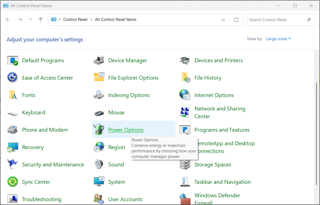The width and height of the screenshot is (320, 205).
Task: Click the Mouse icon
Action: [x=99, y=113]
